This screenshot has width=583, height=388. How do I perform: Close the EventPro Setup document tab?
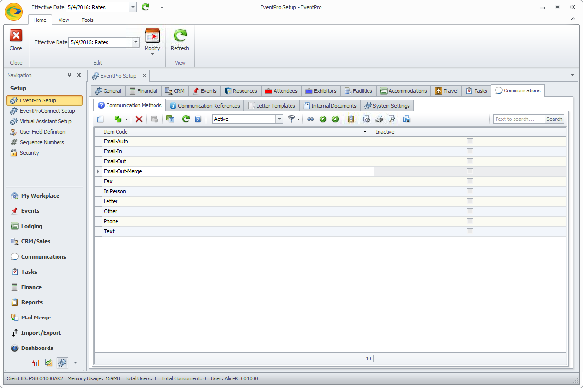point(144,76)
